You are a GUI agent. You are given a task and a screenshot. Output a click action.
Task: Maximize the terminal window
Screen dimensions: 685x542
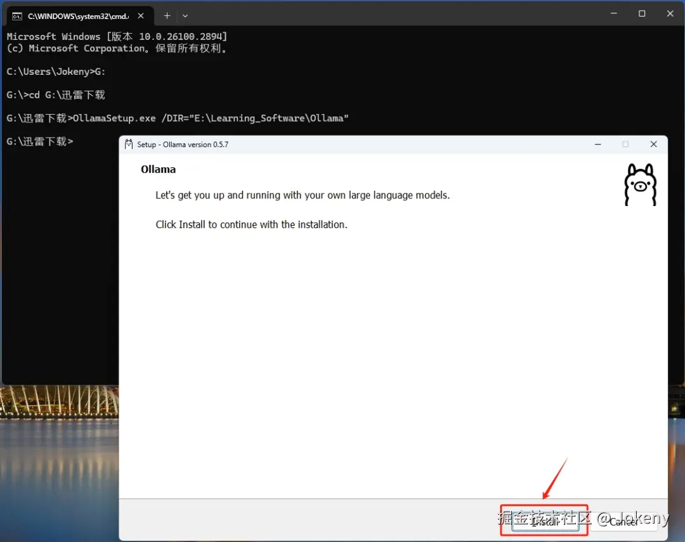(642, 13)
